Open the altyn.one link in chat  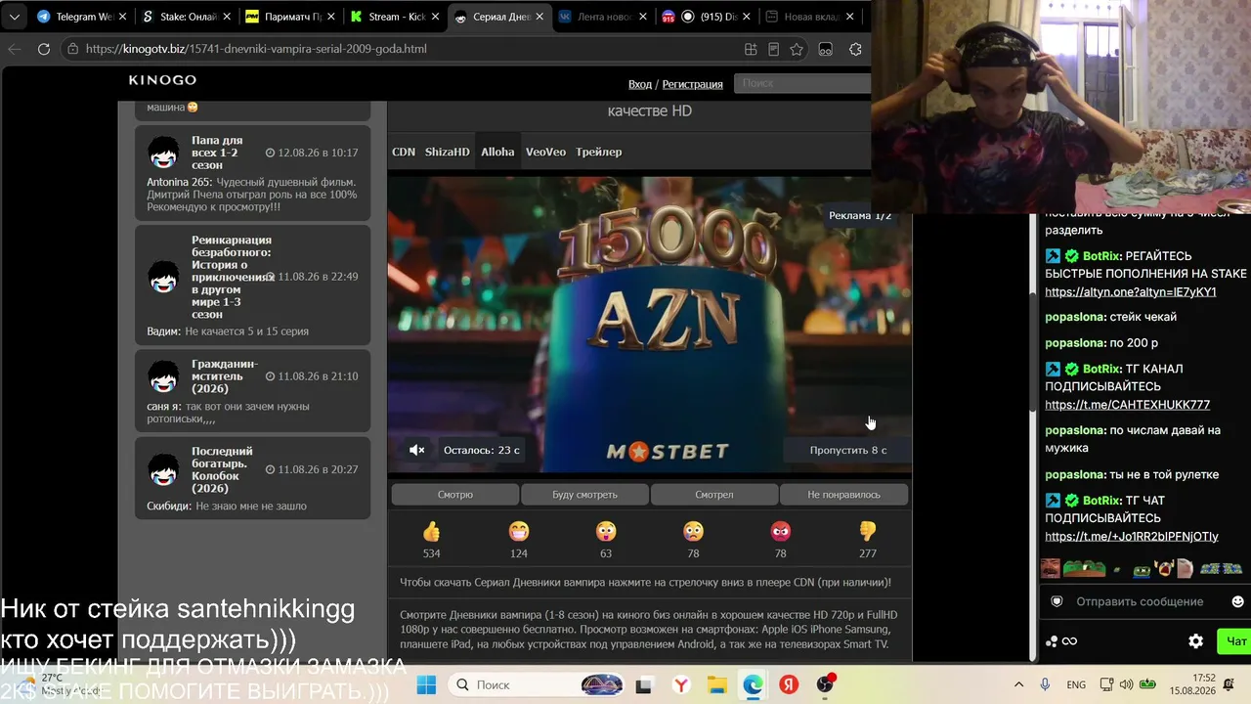(1131, 292)
